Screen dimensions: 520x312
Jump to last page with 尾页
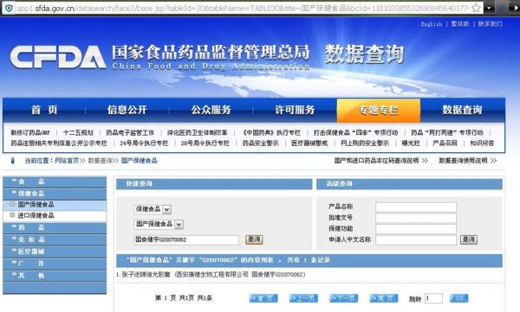[384, 298]
